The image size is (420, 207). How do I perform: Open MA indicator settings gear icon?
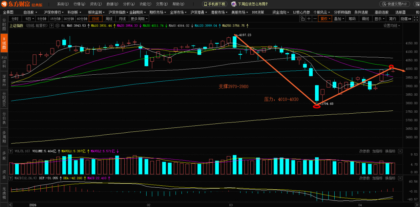[x=57, y=26]
